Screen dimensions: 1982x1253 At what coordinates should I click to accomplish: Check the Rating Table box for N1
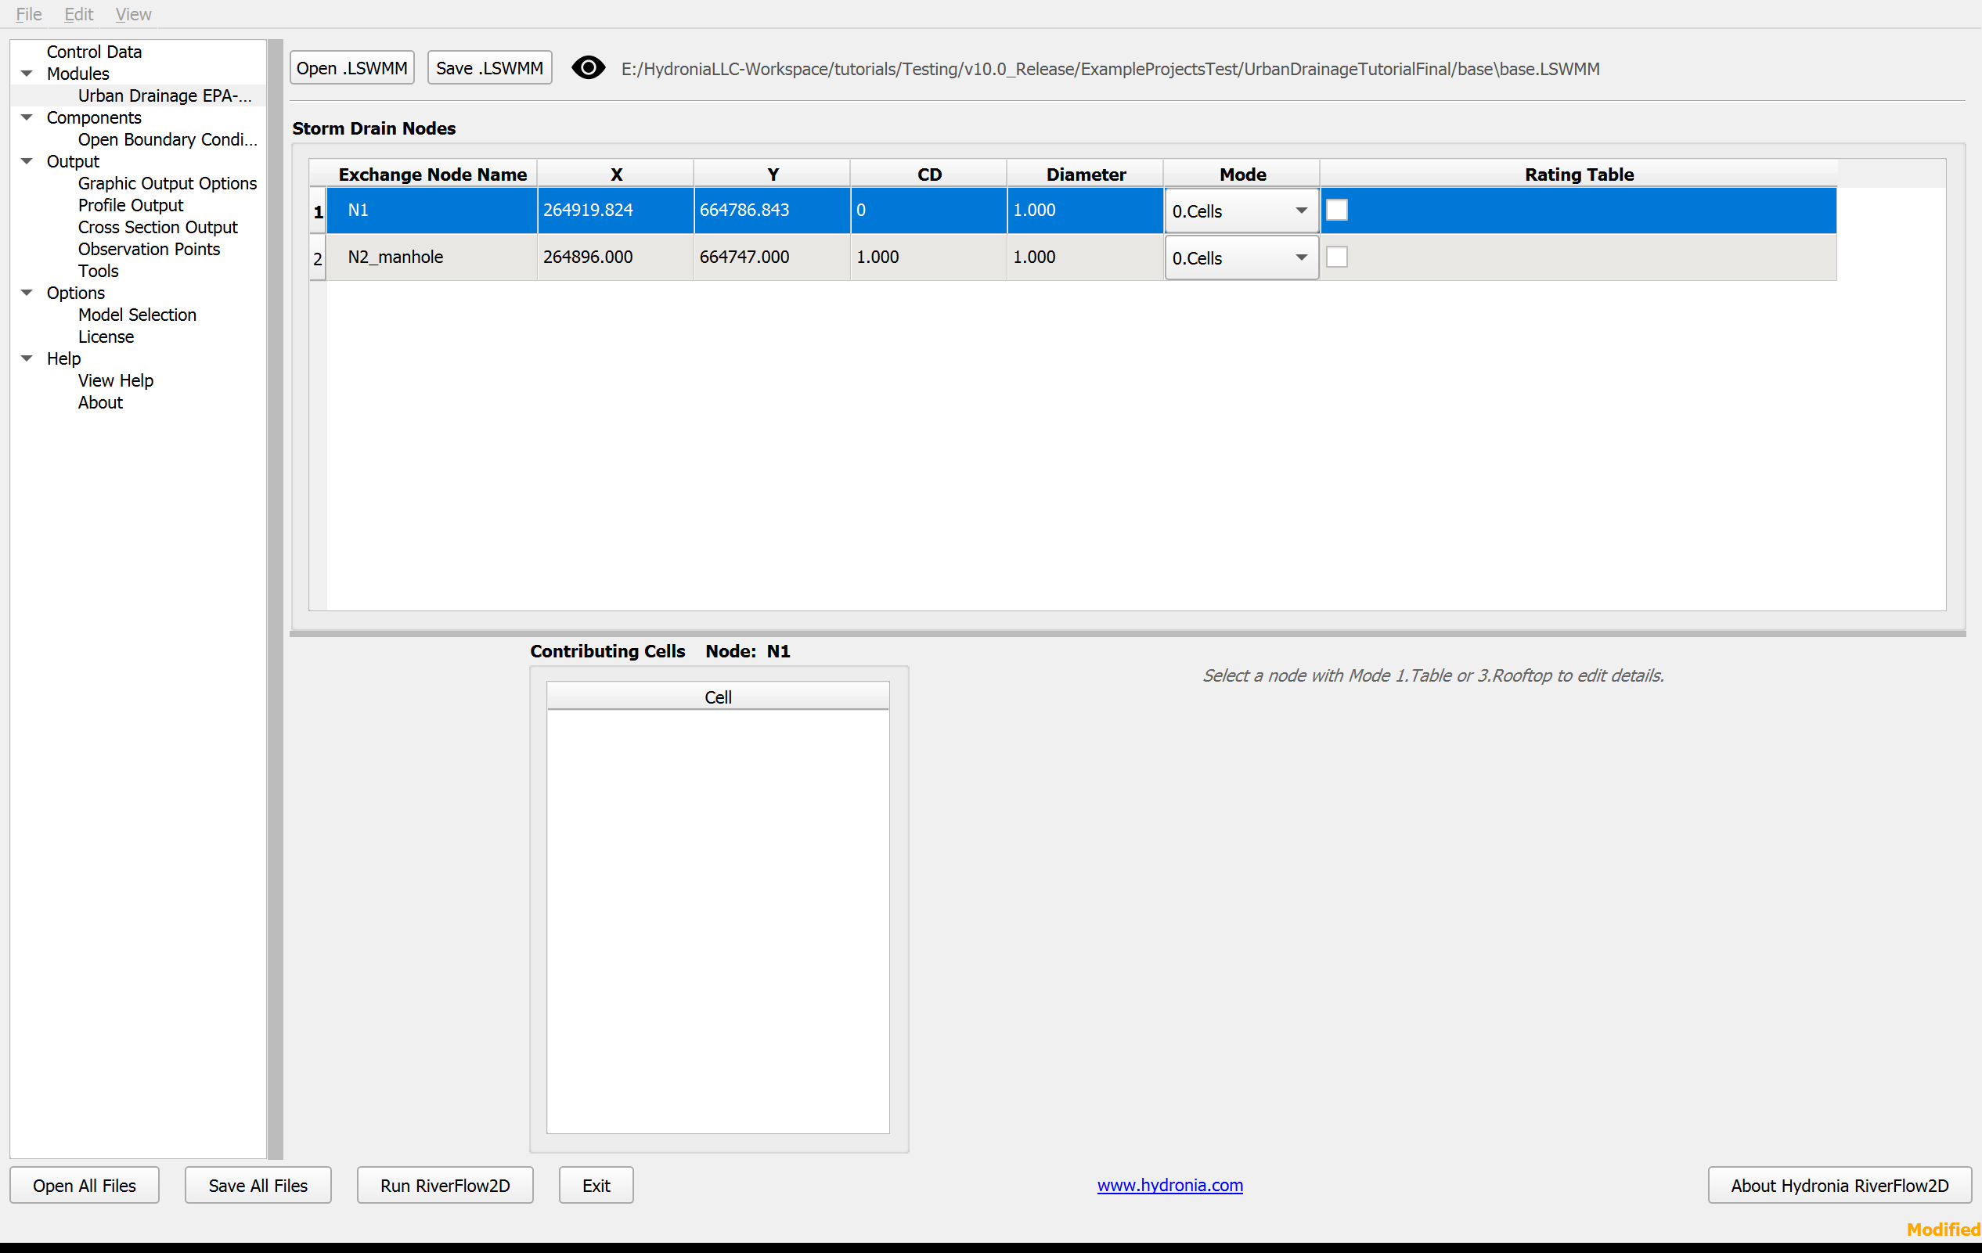coord(1337,210)
